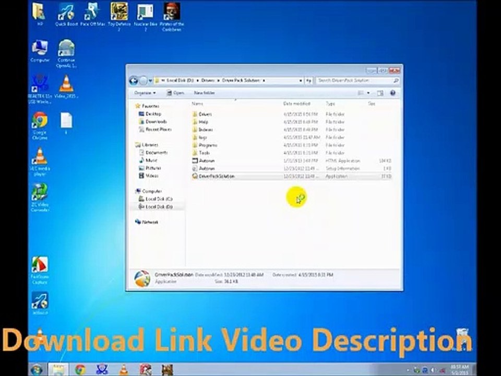This screenshot has height=376, width=501.
Task: Click the Windows Start button
Action: point(37,370)
